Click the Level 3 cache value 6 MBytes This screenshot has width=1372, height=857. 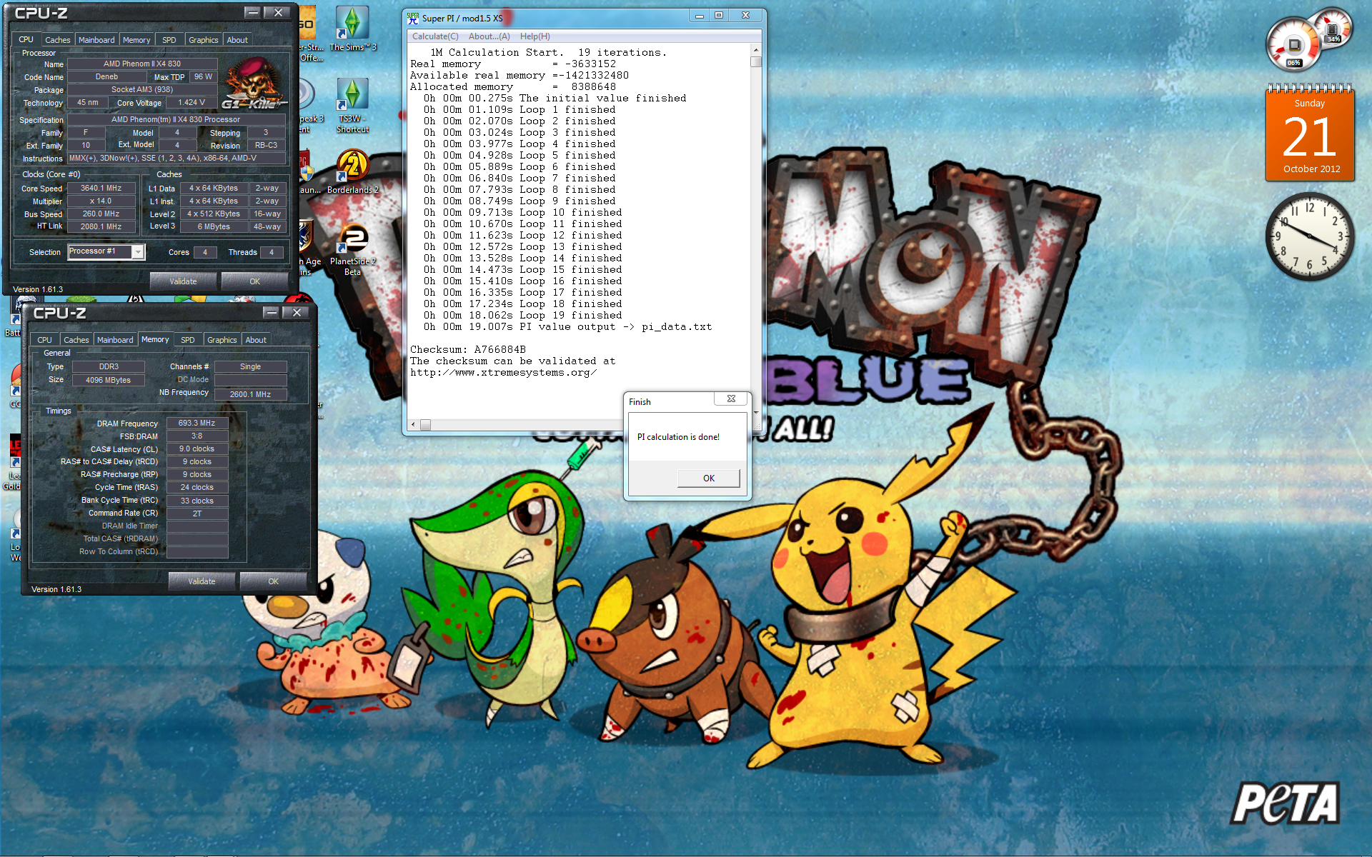pos(214,227)
